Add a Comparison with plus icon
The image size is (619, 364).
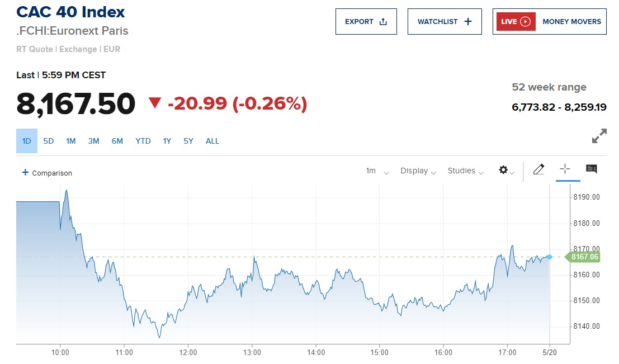point(47,173)
